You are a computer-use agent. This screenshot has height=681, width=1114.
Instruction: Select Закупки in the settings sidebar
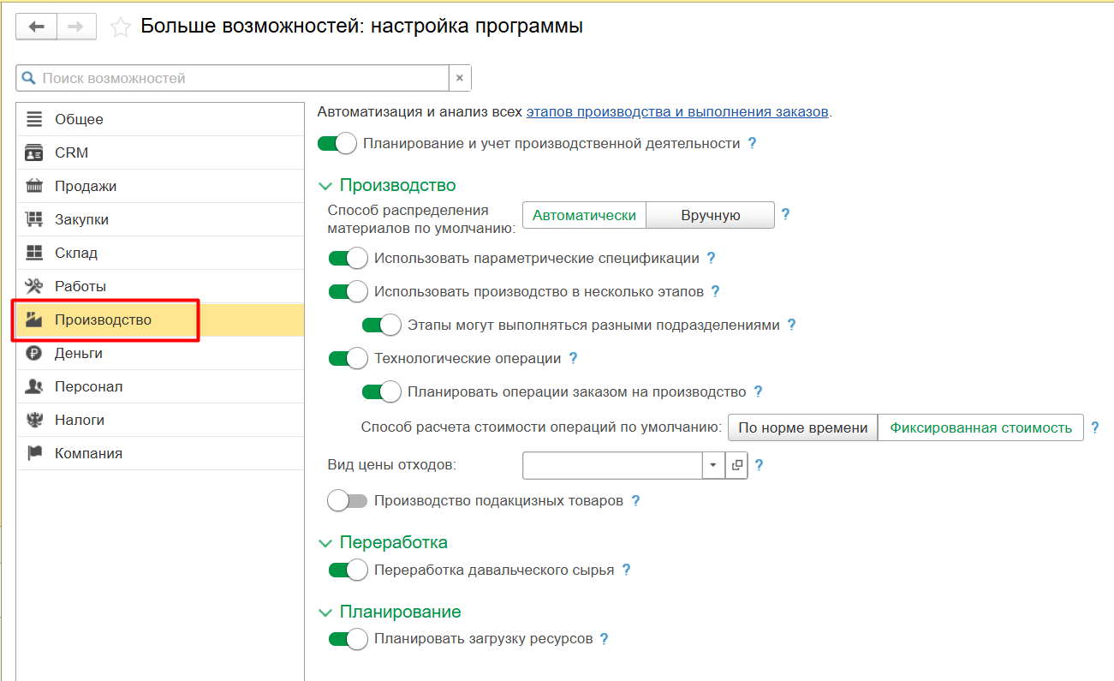click(160, 219)
